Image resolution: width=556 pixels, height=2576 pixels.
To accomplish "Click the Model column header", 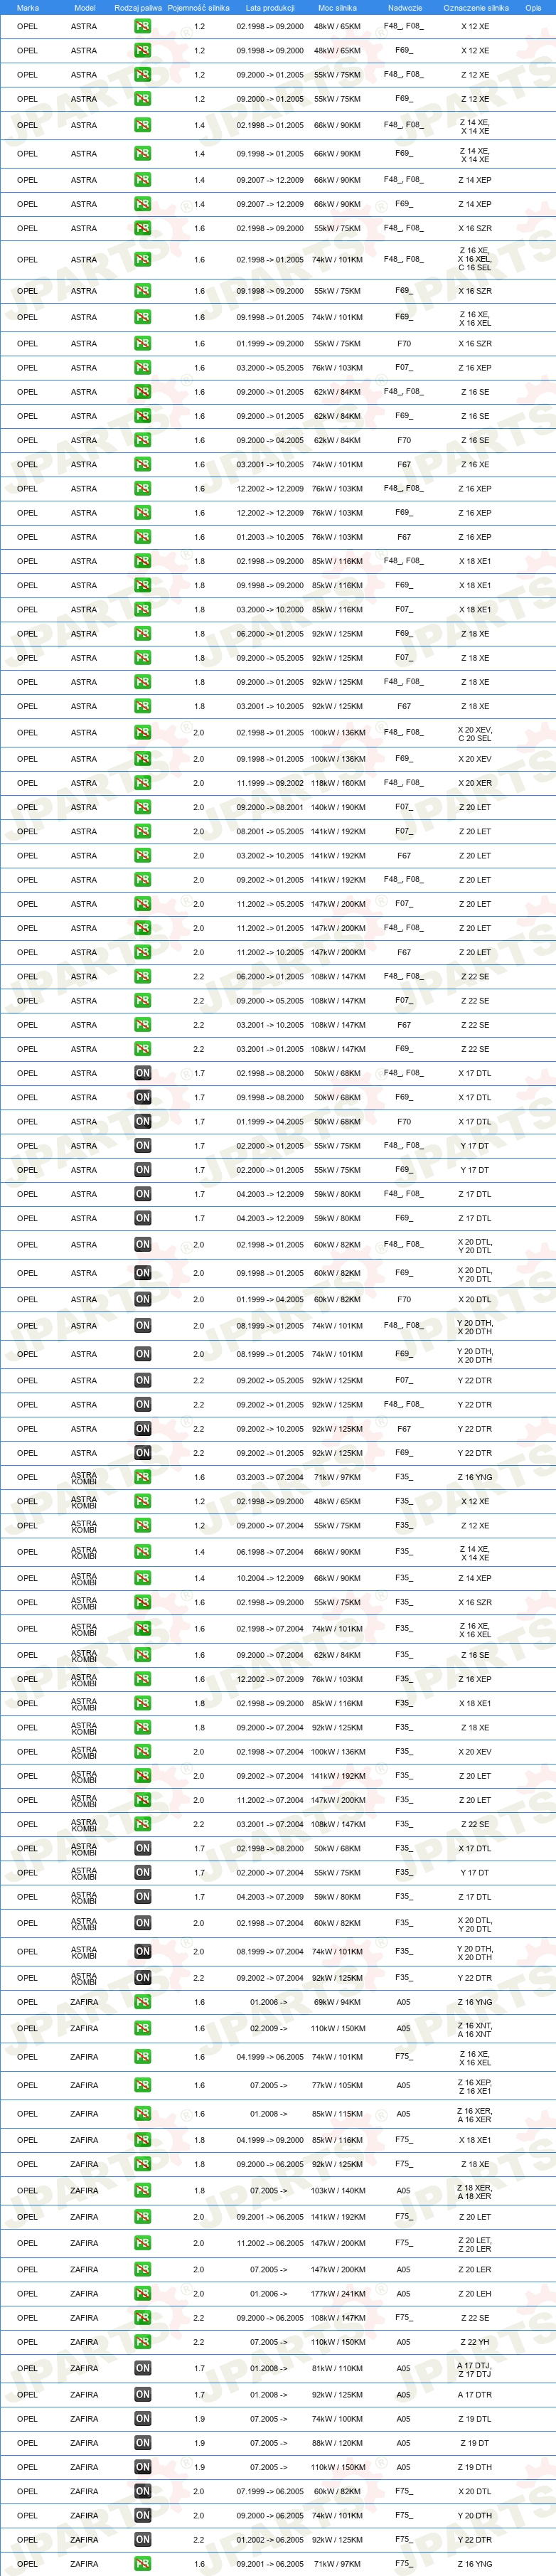I will pyautogui.click(x=85, y=7).
